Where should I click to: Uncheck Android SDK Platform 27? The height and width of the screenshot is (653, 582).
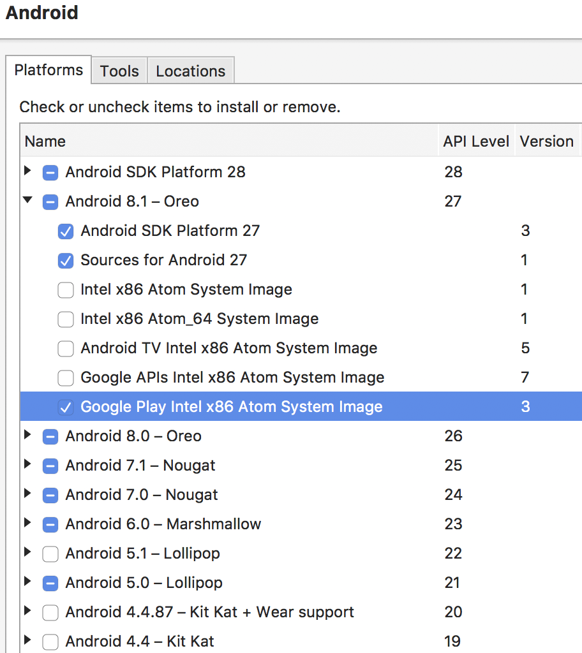pos(66,231)
